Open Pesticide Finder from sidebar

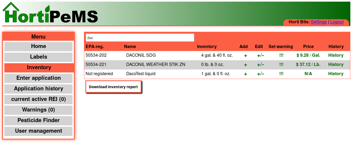pos(38,120)
